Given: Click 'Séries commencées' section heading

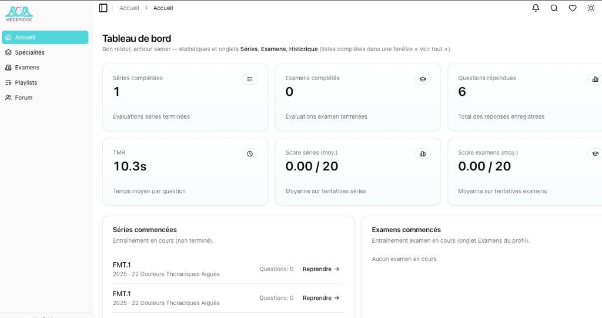Looking at the screenshot, I should (x=145, y=230).
